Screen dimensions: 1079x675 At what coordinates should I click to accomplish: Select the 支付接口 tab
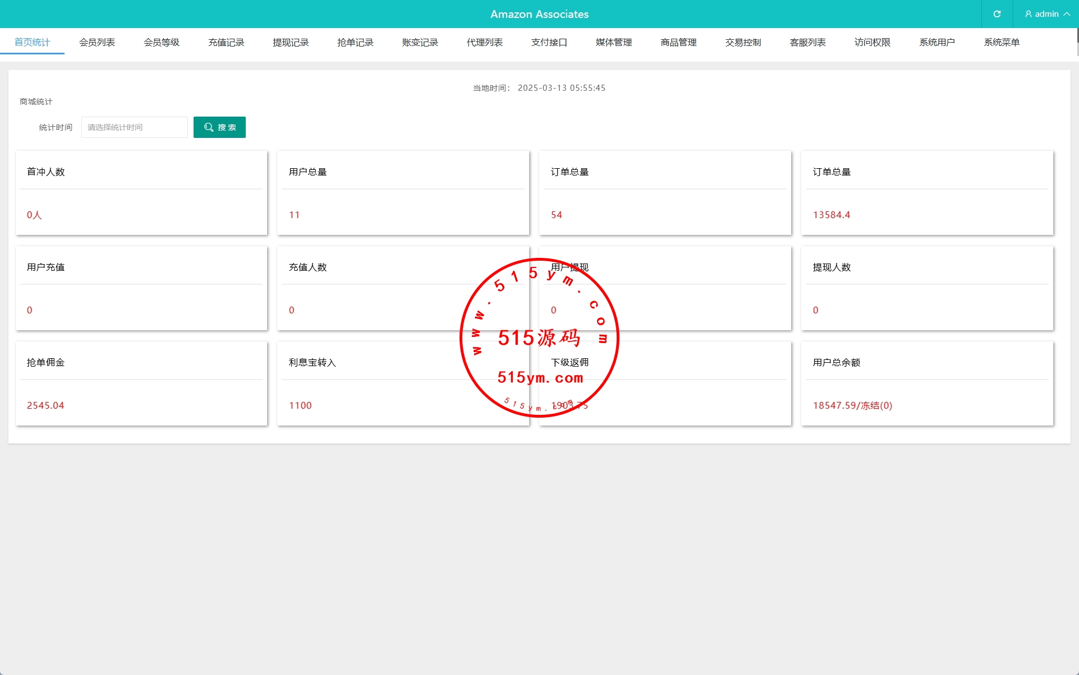(549, 43)
